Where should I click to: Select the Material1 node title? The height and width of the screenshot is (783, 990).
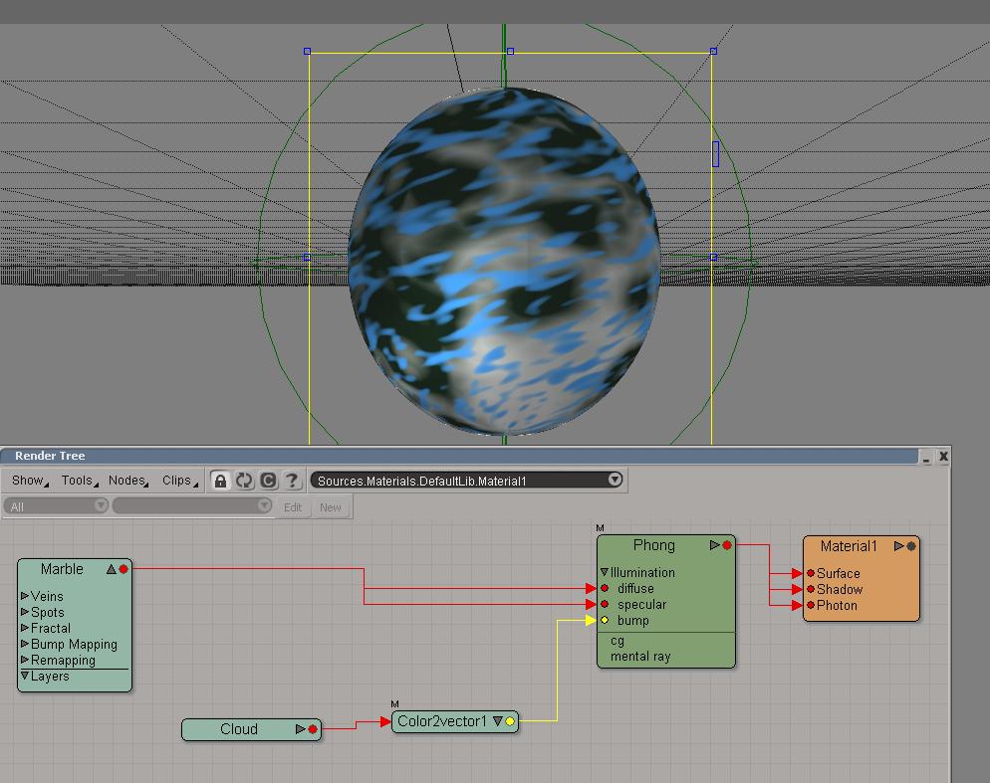click(x=849, y=546)
